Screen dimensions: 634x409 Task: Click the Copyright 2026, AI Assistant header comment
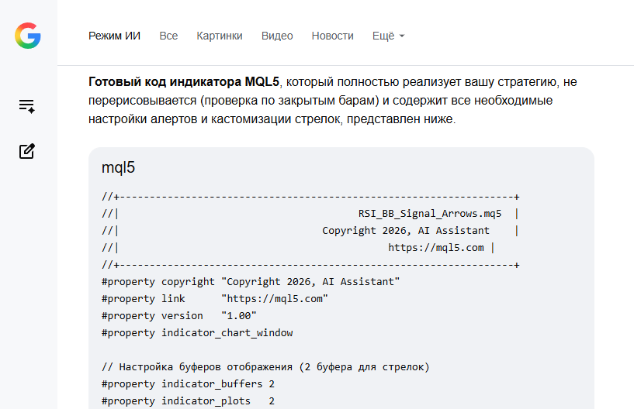tap(406, 231)
